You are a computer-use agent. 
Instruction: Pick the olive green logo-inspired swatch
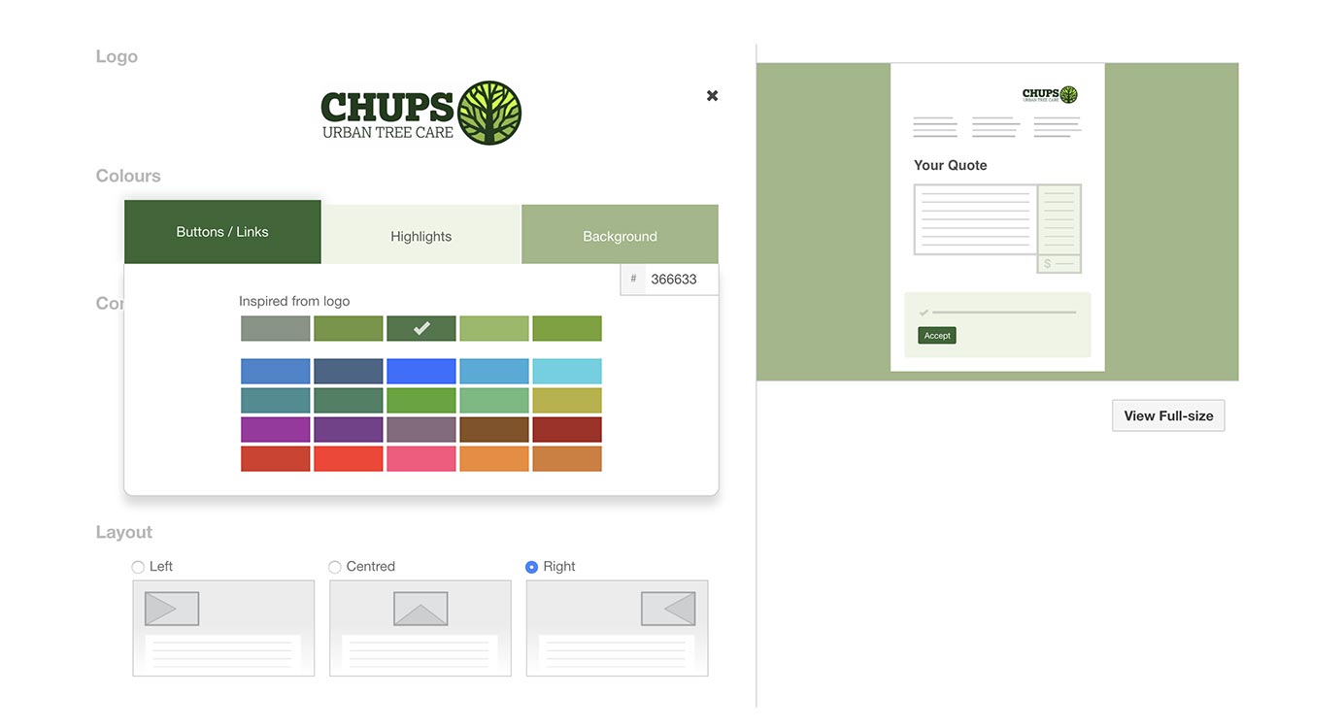click(349, 329)
